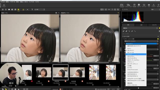This screenshot has height=90, width=160.
Task: Toggle checkbox of section below Picture Control
Action: coord(158,47)
